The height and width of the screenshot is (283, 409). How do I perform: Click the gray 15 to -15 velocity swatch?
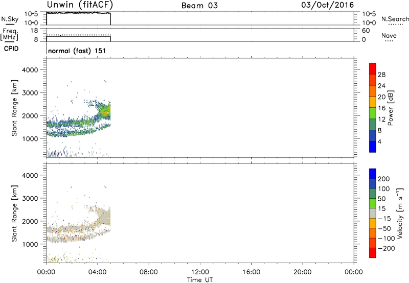point(373,213)
